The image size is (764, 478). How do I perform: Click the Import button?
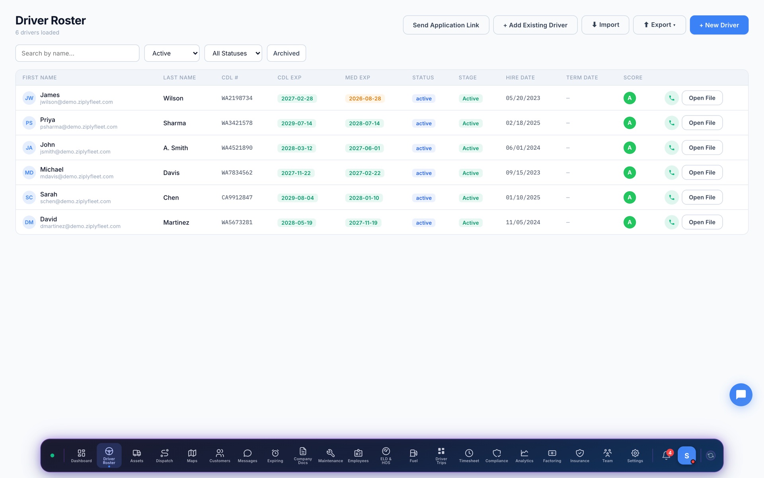point(605,25)
